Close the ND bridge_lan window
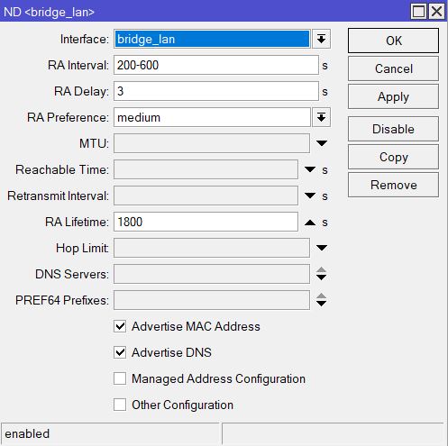 coord(436,12)
